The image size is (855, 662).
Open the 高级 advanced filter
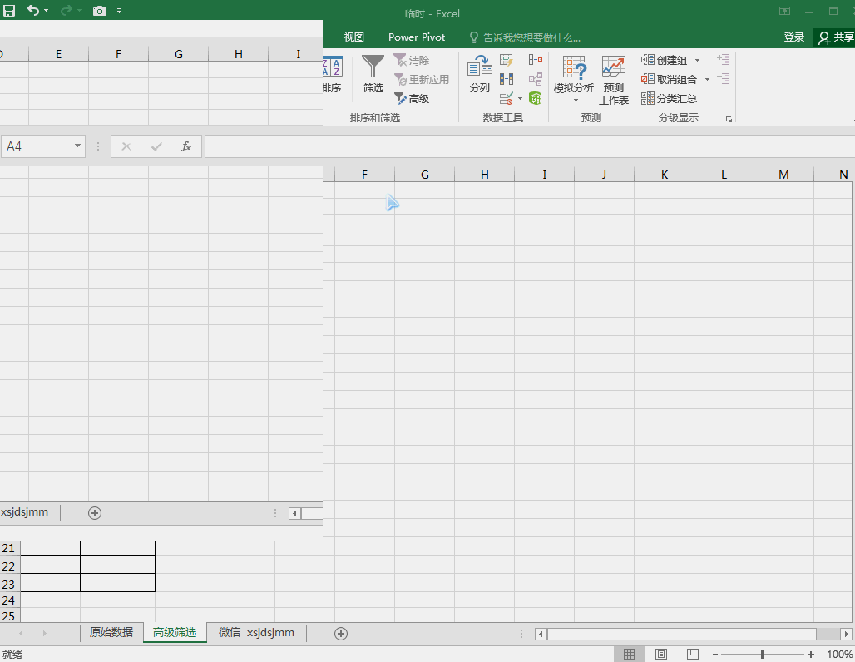(413, 99)
